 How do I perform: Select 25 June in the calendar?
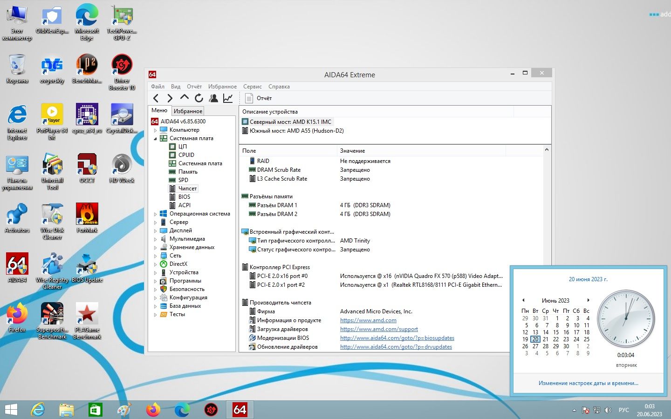coord(587,339)
